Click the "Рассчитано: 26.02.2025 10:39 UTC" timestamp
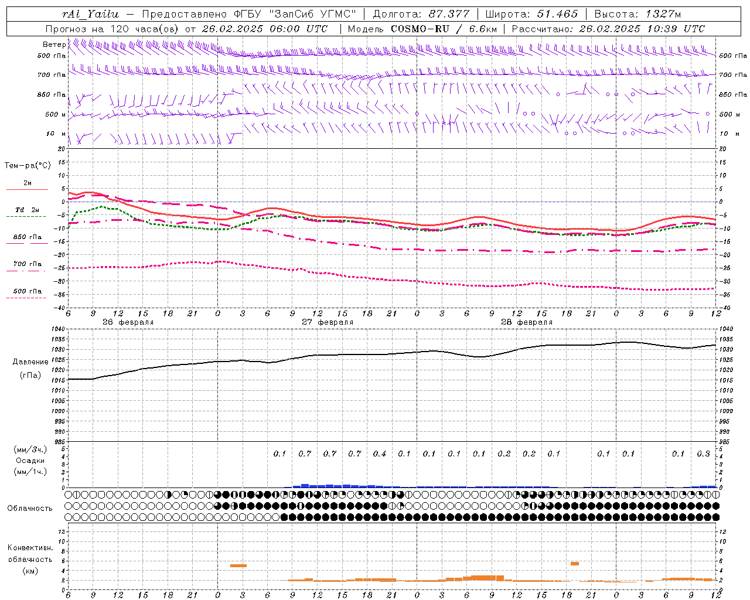 point(608,29)
